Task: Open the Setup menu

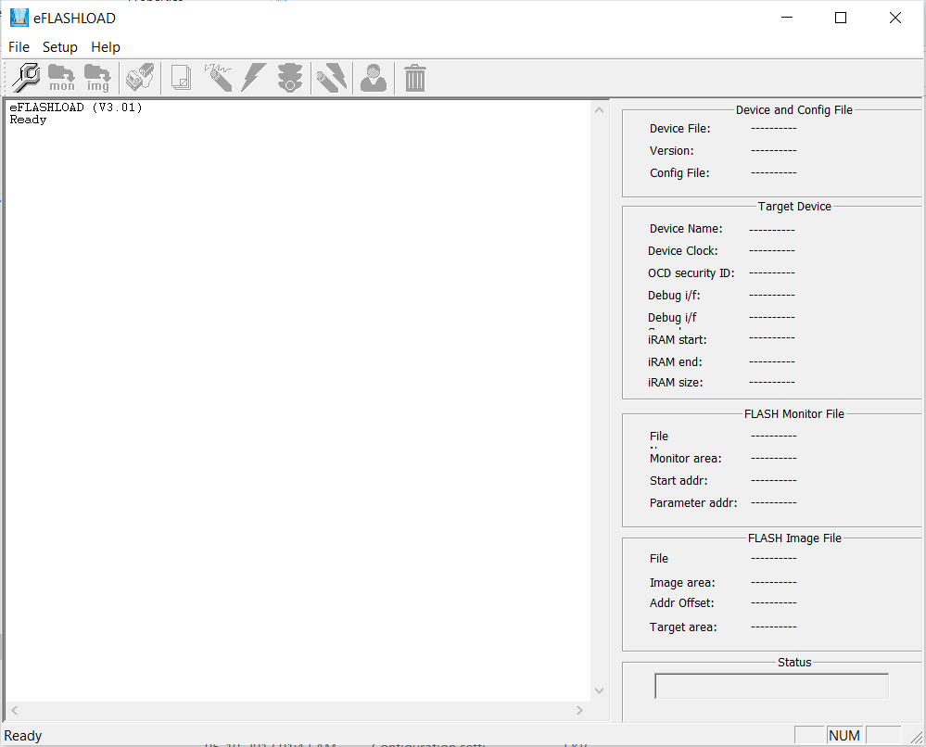Action: [60, 46]
